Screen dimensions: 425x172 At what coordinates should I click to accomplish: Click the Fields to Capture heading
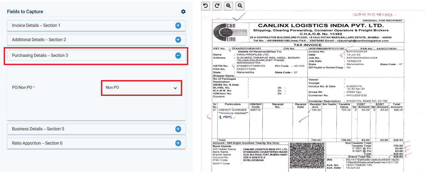coord(25,12)
